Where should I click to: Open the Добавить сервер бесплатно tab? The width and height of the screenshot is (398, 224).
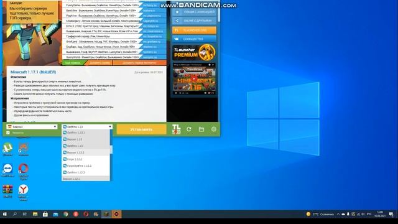point(139,63)
